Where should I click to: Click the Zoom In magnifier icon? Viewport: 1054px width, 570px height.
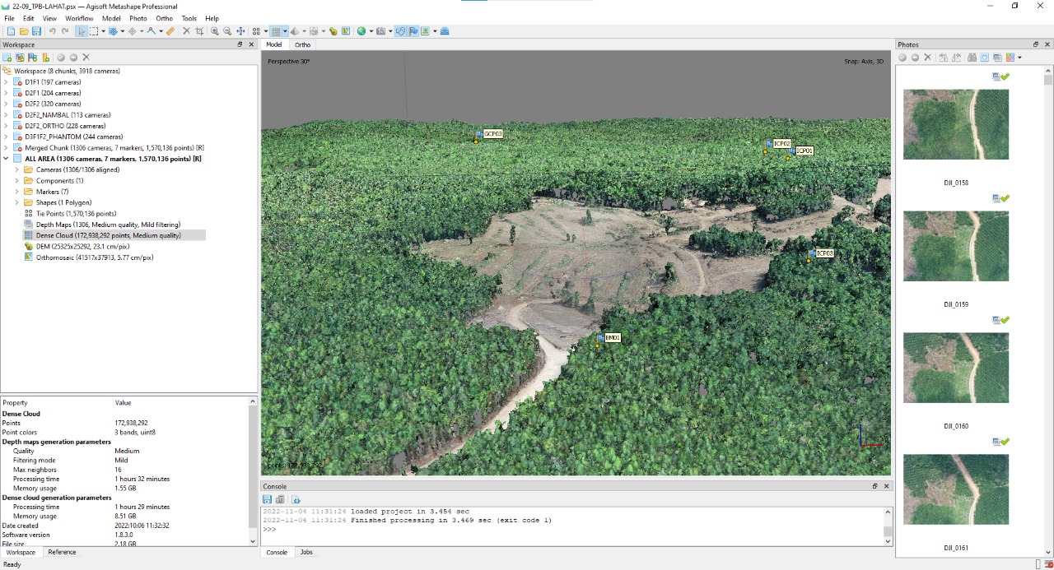click(214, 31)
